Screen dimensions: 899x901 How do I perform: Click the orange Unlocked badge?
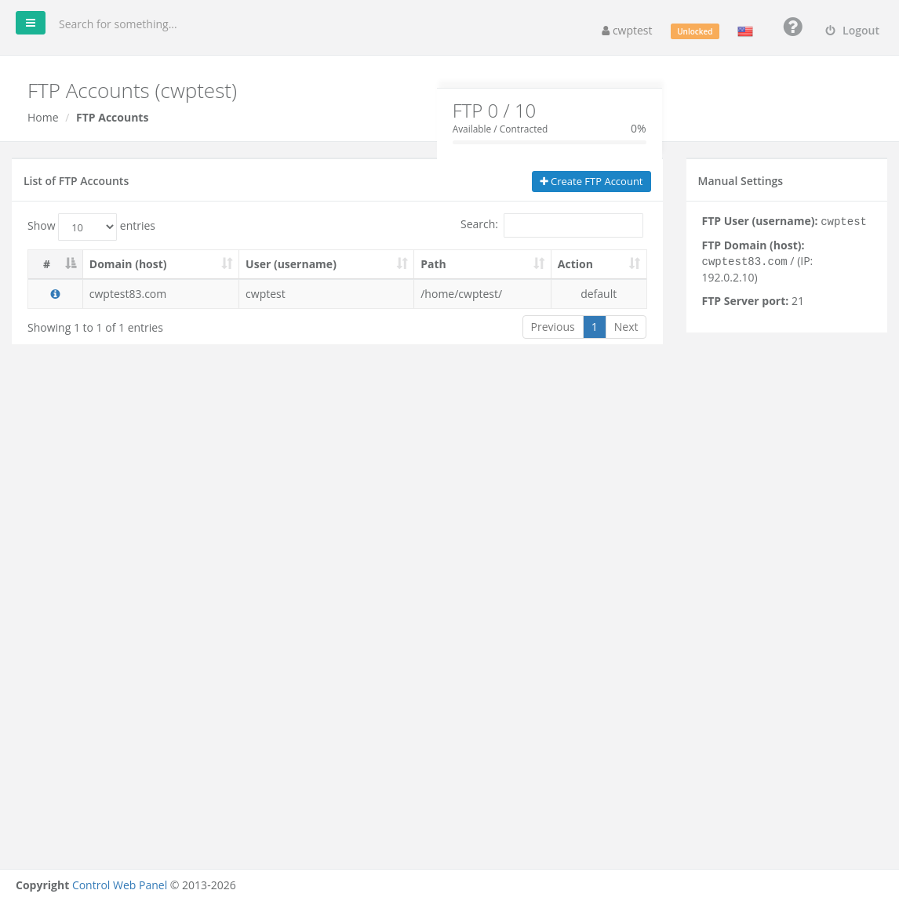tap(695, 31)
